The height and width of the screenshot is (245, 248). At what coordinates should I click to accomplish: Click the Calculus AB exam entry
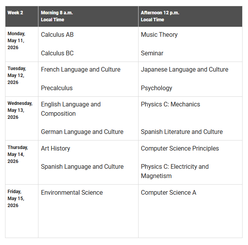(x=57, y=34)
